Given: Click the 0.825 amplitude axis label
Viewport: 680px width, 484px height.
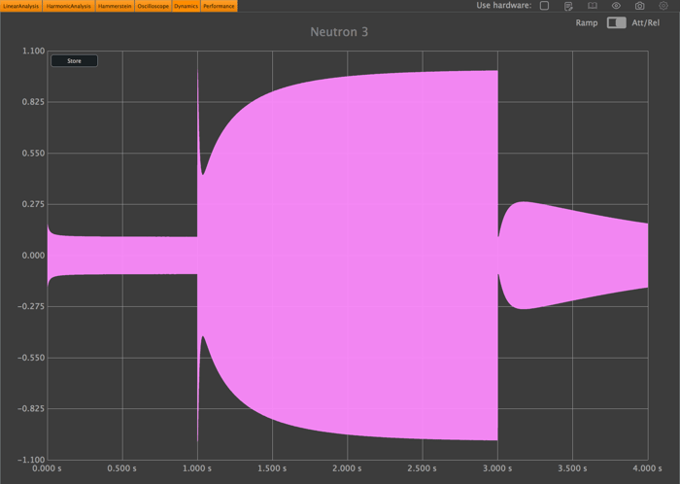Looking at the screenshot, I should (x=33, y=102).
